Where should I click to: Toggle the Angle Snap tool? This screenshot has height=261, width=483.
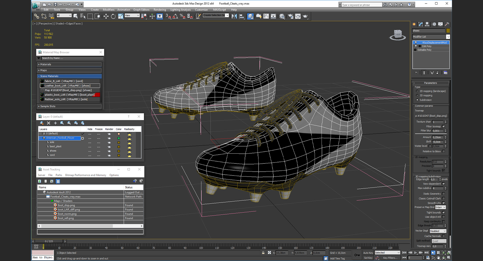(x=175, y=16)
